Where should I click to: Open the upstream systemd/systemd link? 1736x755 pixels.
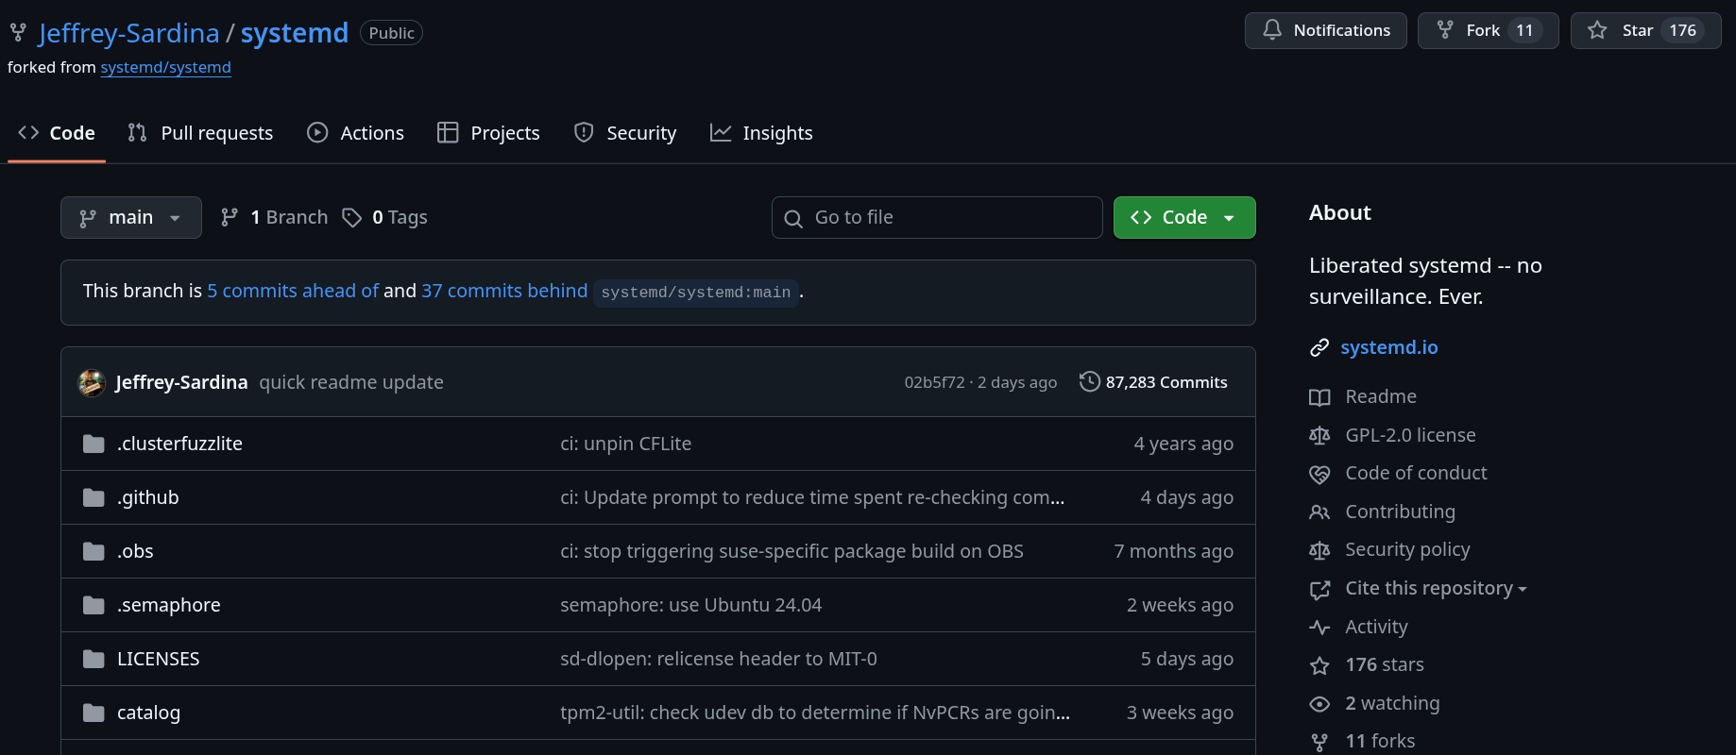166,67
